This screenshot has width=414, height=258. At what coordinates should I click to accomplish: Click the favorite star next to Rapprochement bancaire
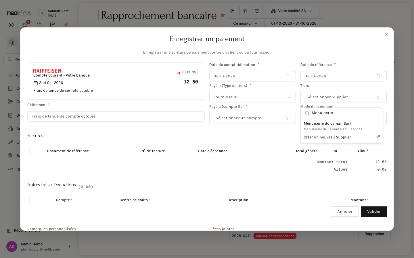click(223, 15)
